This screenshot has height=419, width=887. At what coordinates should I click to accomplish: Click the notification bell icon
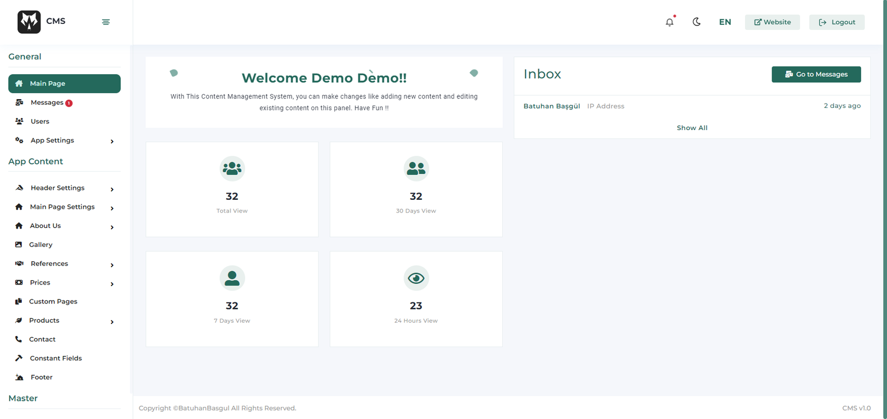point(670,22)
